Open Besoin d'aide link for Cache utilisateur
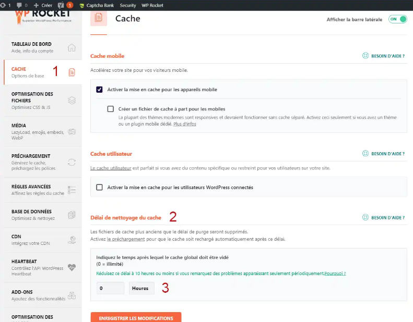 [388, 154]
